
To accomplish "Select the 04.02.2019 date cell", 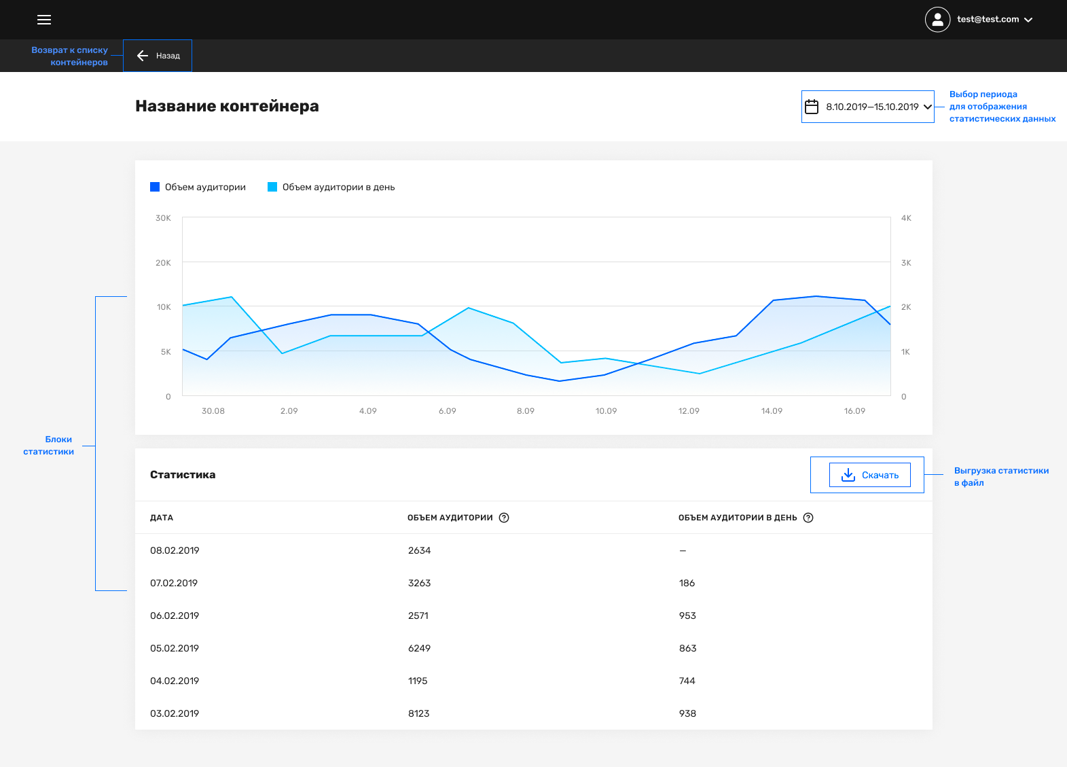I will point(175,681).
